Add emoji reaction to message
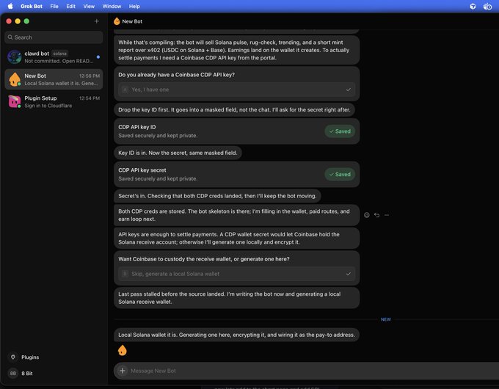Screen dimensions: 499x389 tap(367, 215)
